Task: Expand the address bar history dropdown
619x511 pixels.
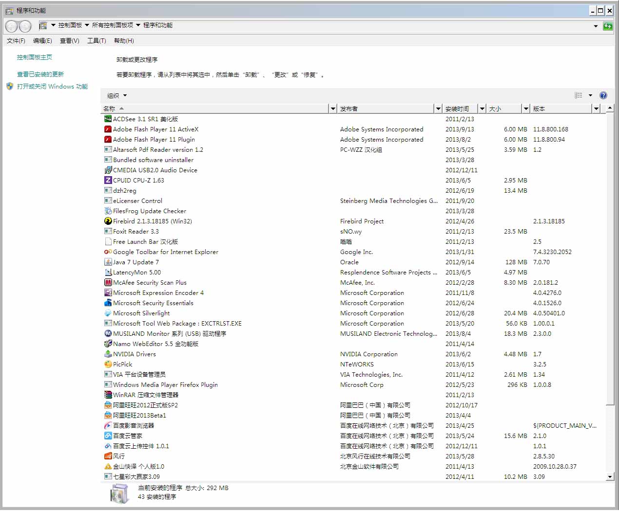Action: 596,26
